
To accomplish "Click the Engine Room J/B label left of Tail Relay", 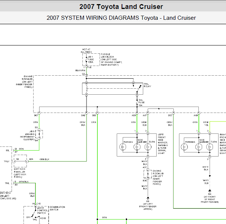I will coord(24,82).
